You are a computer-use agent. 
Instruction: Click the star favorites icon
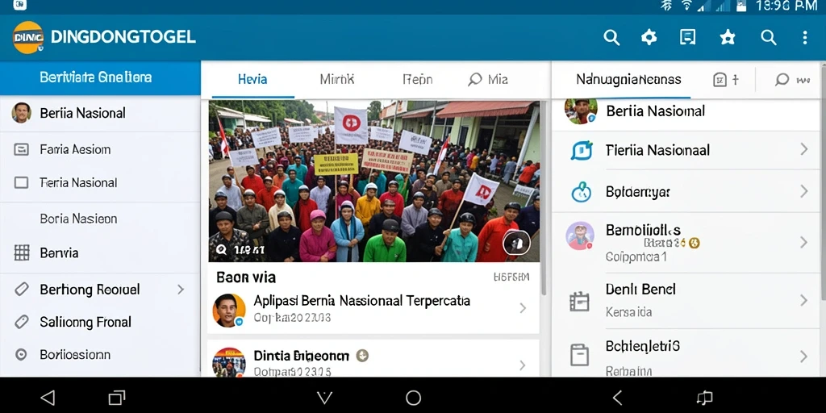point(728,37)
